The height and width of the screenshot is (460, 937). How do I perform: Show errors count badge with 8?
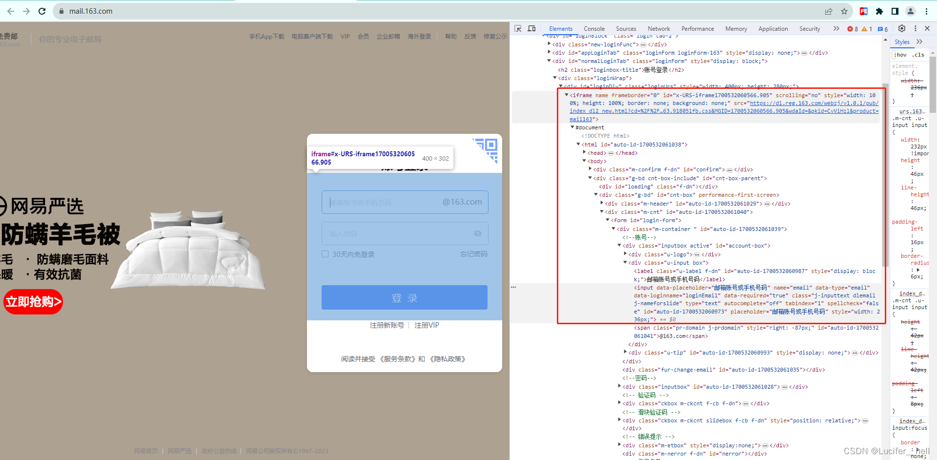(x=853, y=29)
